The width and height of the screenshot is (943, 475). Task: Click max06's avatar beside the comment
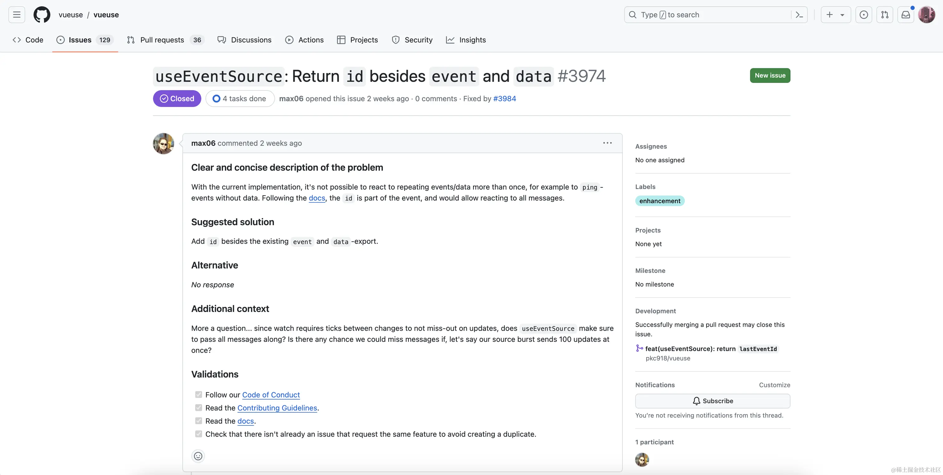[x=163, y=143]
